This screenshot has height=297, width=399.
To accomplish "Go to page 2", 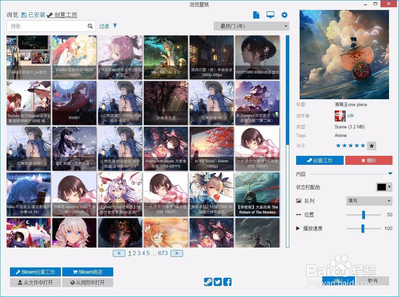I will pos(134,253).
